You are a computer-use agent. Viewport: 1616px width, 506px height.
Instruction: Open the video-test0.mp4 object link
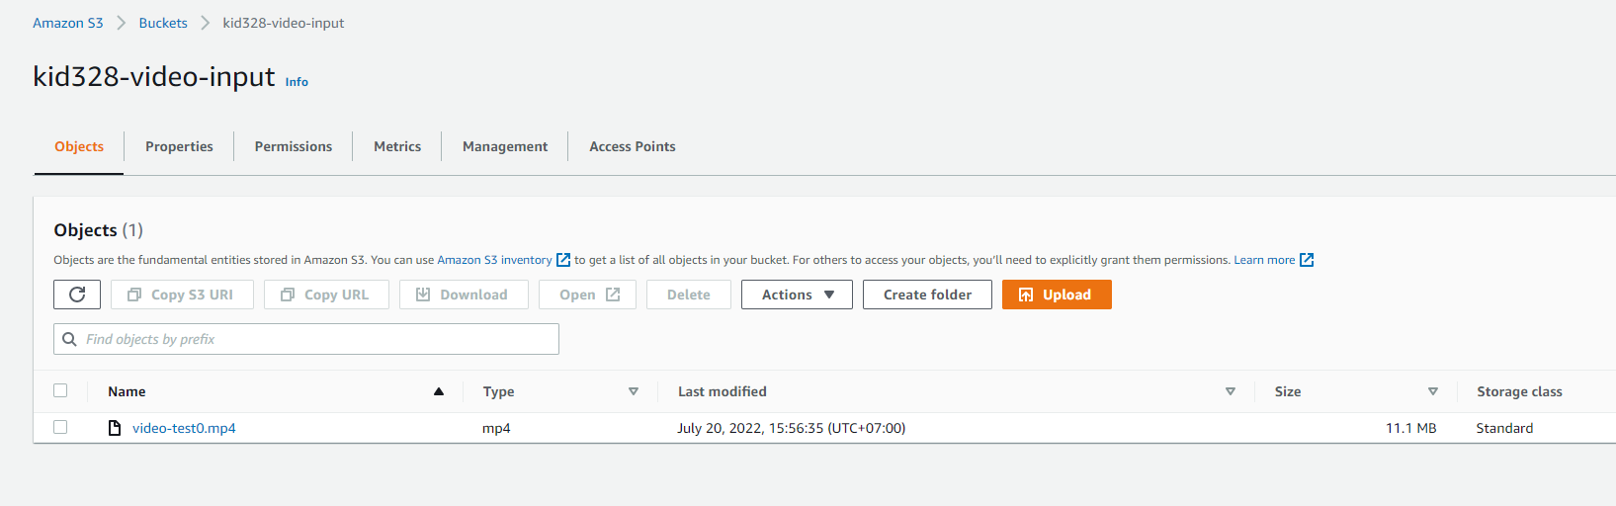(x=184, y=428)
